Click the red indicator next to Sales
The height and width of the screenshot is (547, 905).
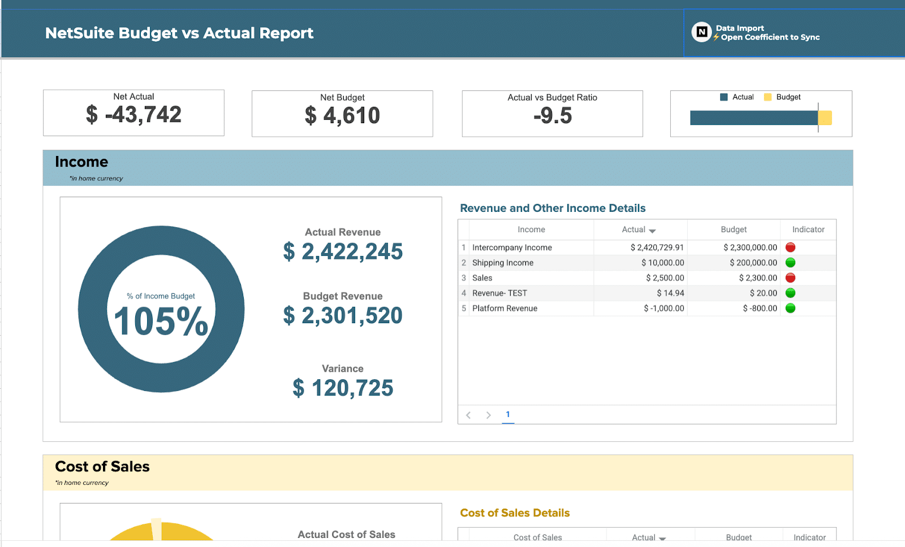[790, 277]
